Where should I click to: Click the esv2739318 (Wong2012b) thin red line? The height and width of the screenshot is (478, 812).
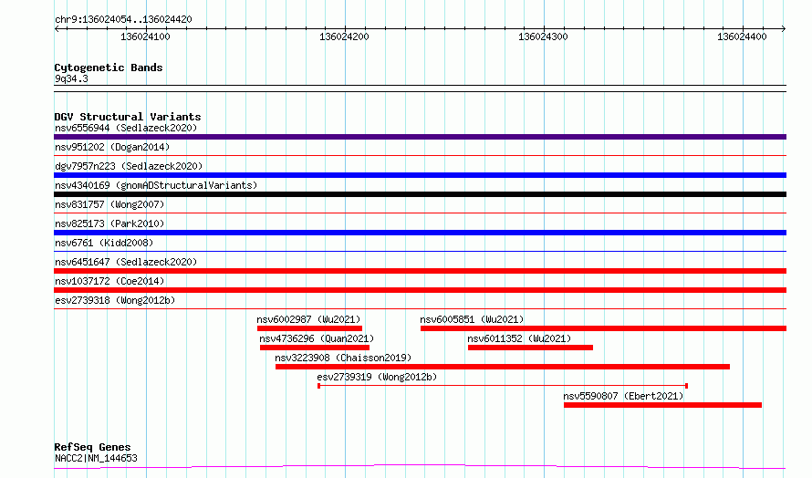click(x=420, y=308)
